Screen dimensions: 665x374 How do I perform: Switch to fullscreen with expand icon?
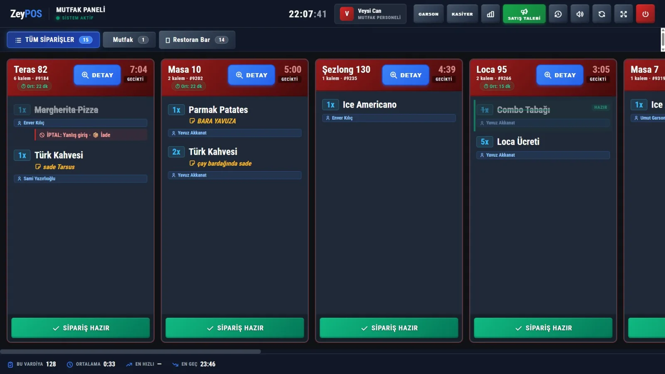(x=623, y=14)
